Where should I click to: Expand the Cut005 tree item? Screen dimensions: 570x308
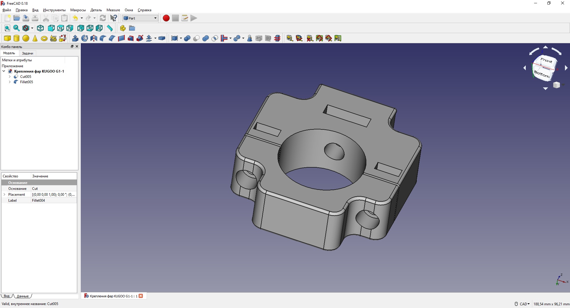pyautogui.click(x=10, y=77)
